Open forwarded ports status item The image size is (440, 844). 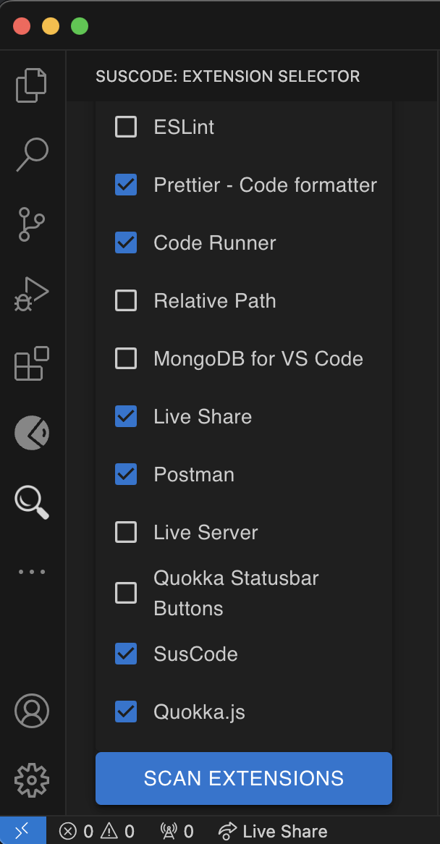click(x=177, y=831)
